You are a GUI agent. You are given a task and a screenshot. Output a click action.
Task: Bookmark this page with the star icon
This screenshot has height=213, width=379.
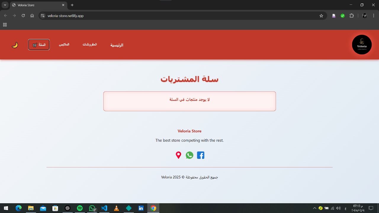pos(321,16)
